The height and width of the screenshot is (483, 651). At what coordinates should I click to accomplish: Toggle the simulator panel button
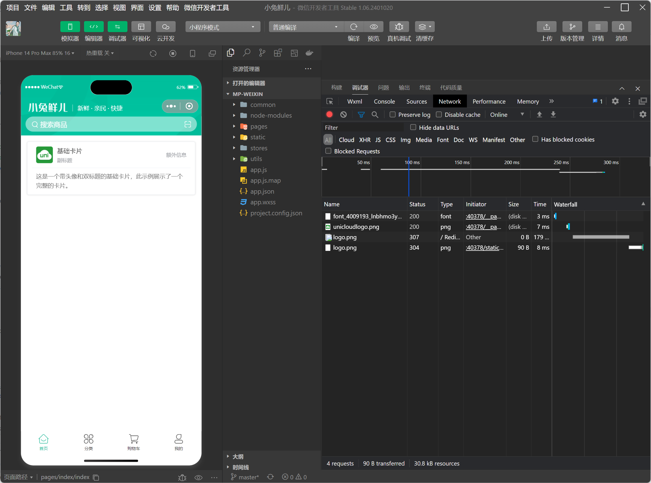[70, 27]
